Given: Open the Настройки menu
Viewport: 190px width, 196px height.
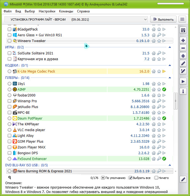Looking at the screenshot, I should (47, 11).
